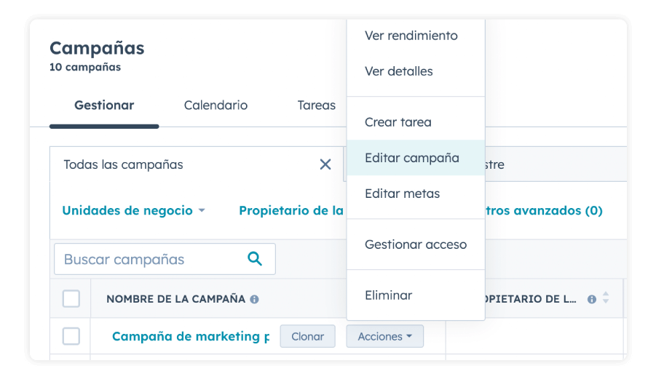Choose Editar campaña from the menu
This screenshot has height=379, width=656.
411,158
